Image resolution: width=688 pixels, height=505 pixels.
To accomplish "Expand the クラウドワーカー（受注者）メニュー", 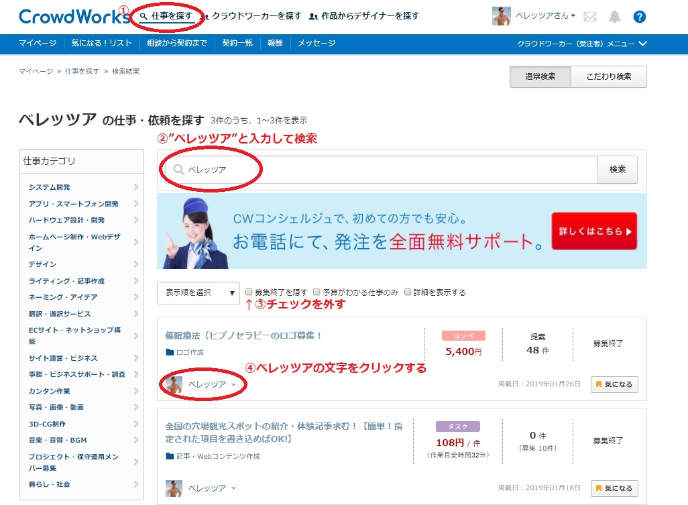I will (x=582, y=44).
